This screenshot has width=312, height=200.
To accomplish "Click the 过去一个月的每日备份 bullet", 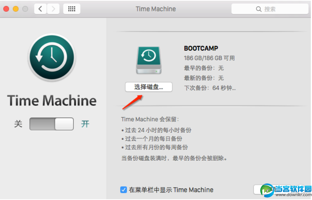I will tap(152, 139).
